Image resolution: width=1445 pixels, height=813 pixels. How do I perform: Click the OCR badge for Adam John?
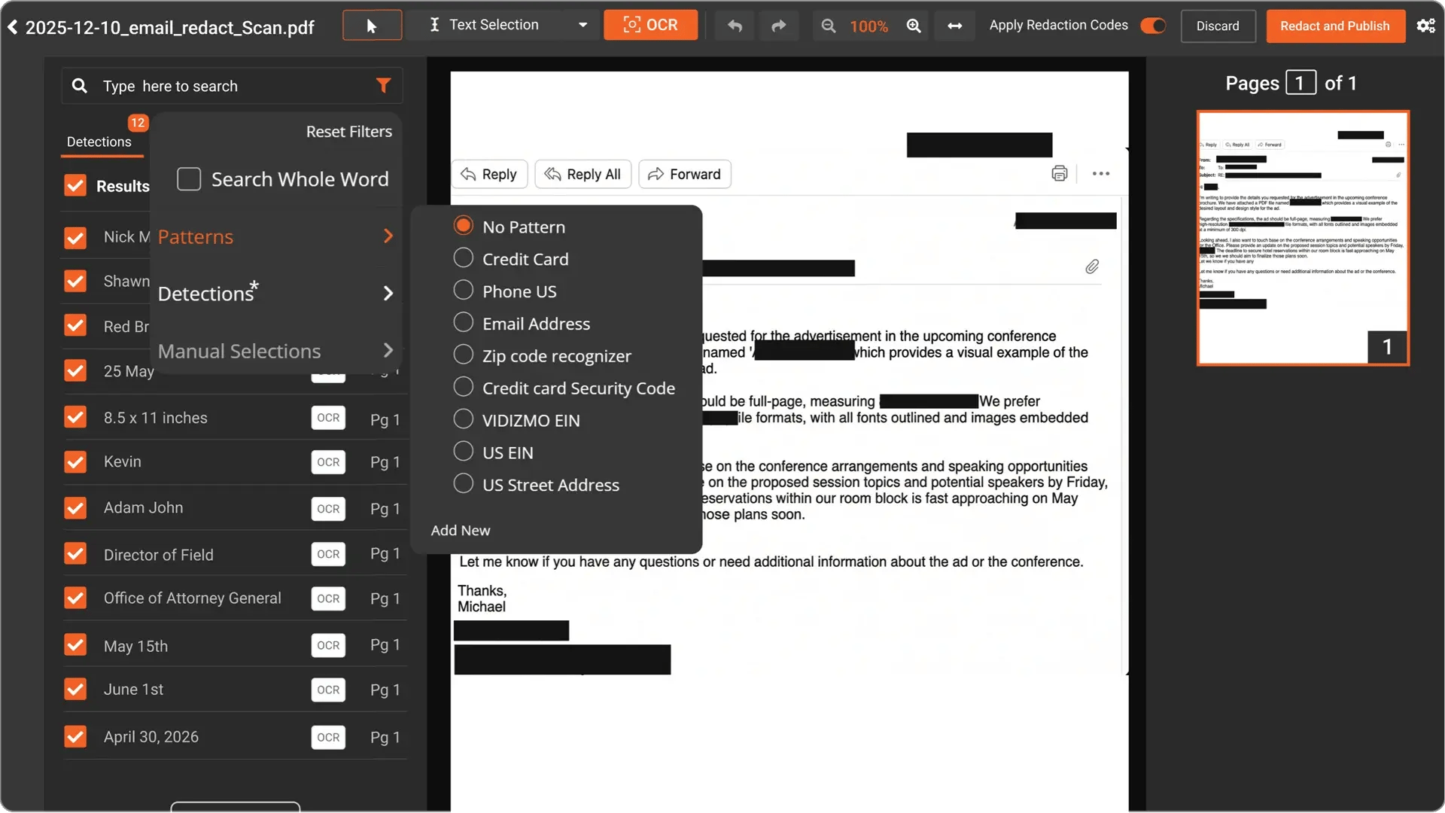(328, 509)
